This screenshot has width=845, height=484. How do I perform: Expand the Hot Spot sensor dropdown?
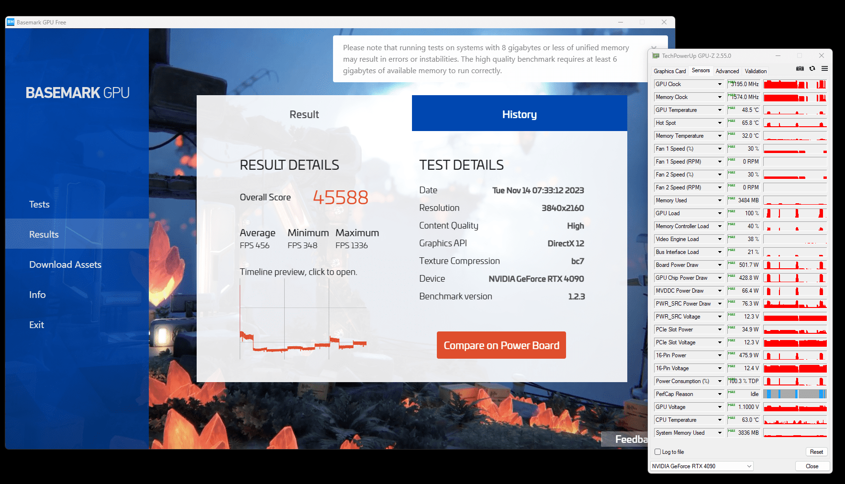coord(719,123)
